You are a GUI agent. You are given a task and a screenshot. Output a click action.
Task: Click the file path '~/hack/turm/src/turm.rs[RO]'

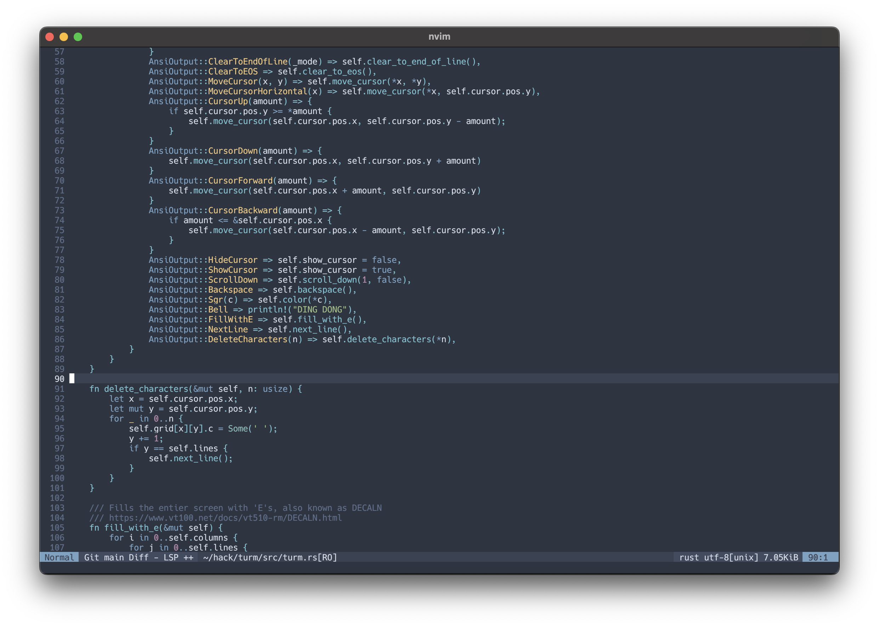tap(270, 557)
